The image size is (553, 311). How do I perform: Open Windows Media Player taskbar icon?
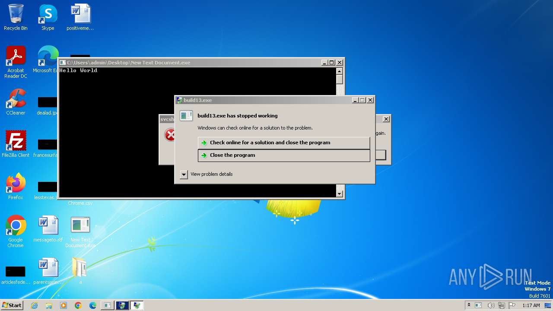click(64, 305)
